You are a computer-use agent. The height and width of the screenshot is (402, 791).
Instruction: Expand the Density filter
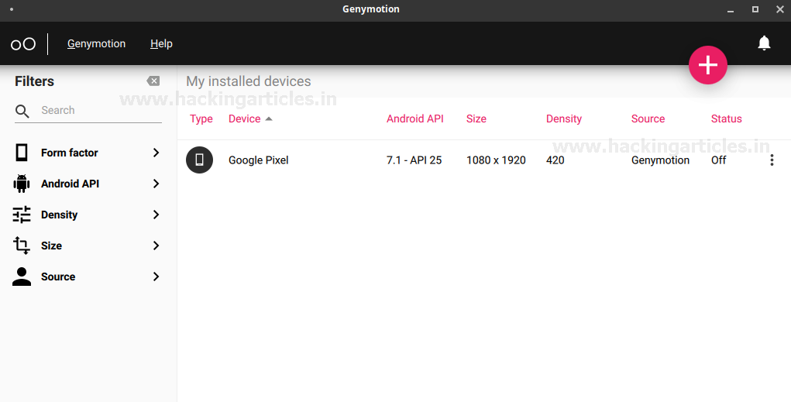pos(156,215)
